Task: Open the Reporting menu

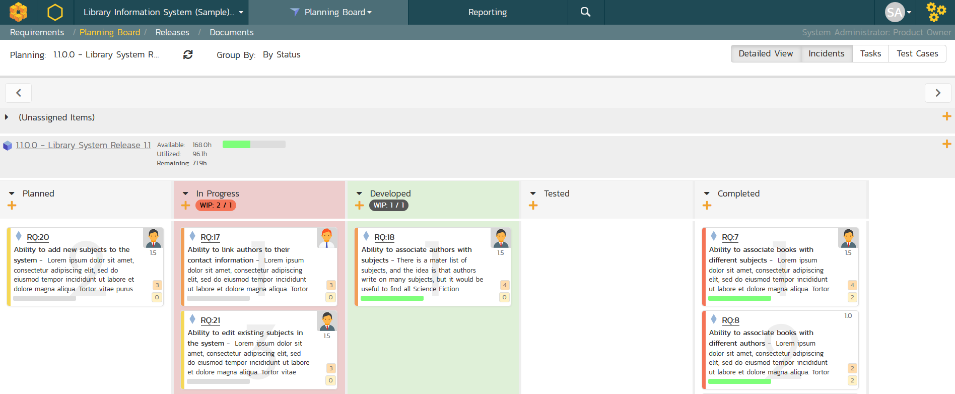Action: (487, 12)
